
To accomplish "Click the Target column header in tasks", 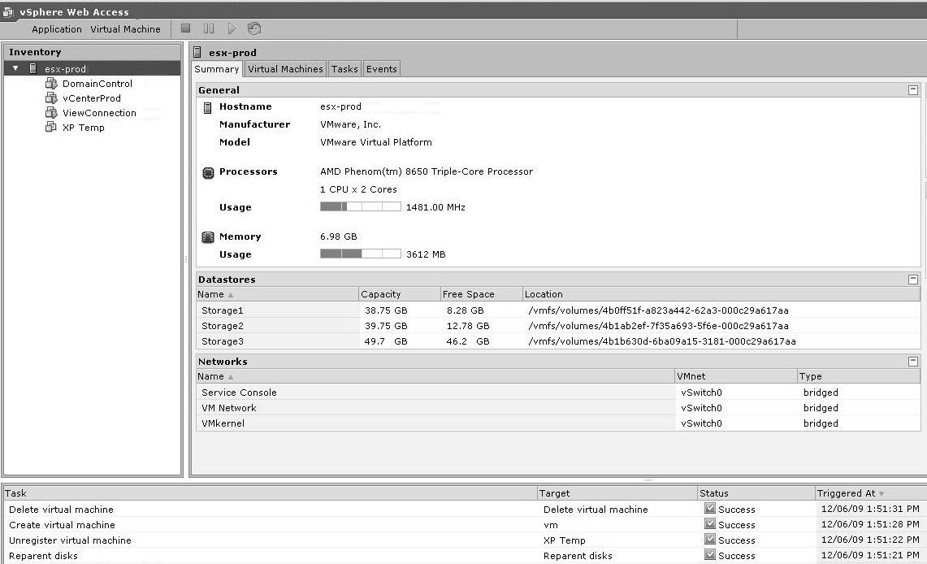I will pos(617,493).
